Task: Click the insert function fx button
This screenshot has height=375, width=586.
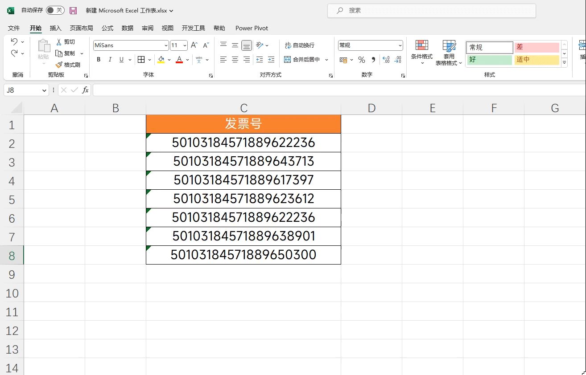Action: click(85, 90)
